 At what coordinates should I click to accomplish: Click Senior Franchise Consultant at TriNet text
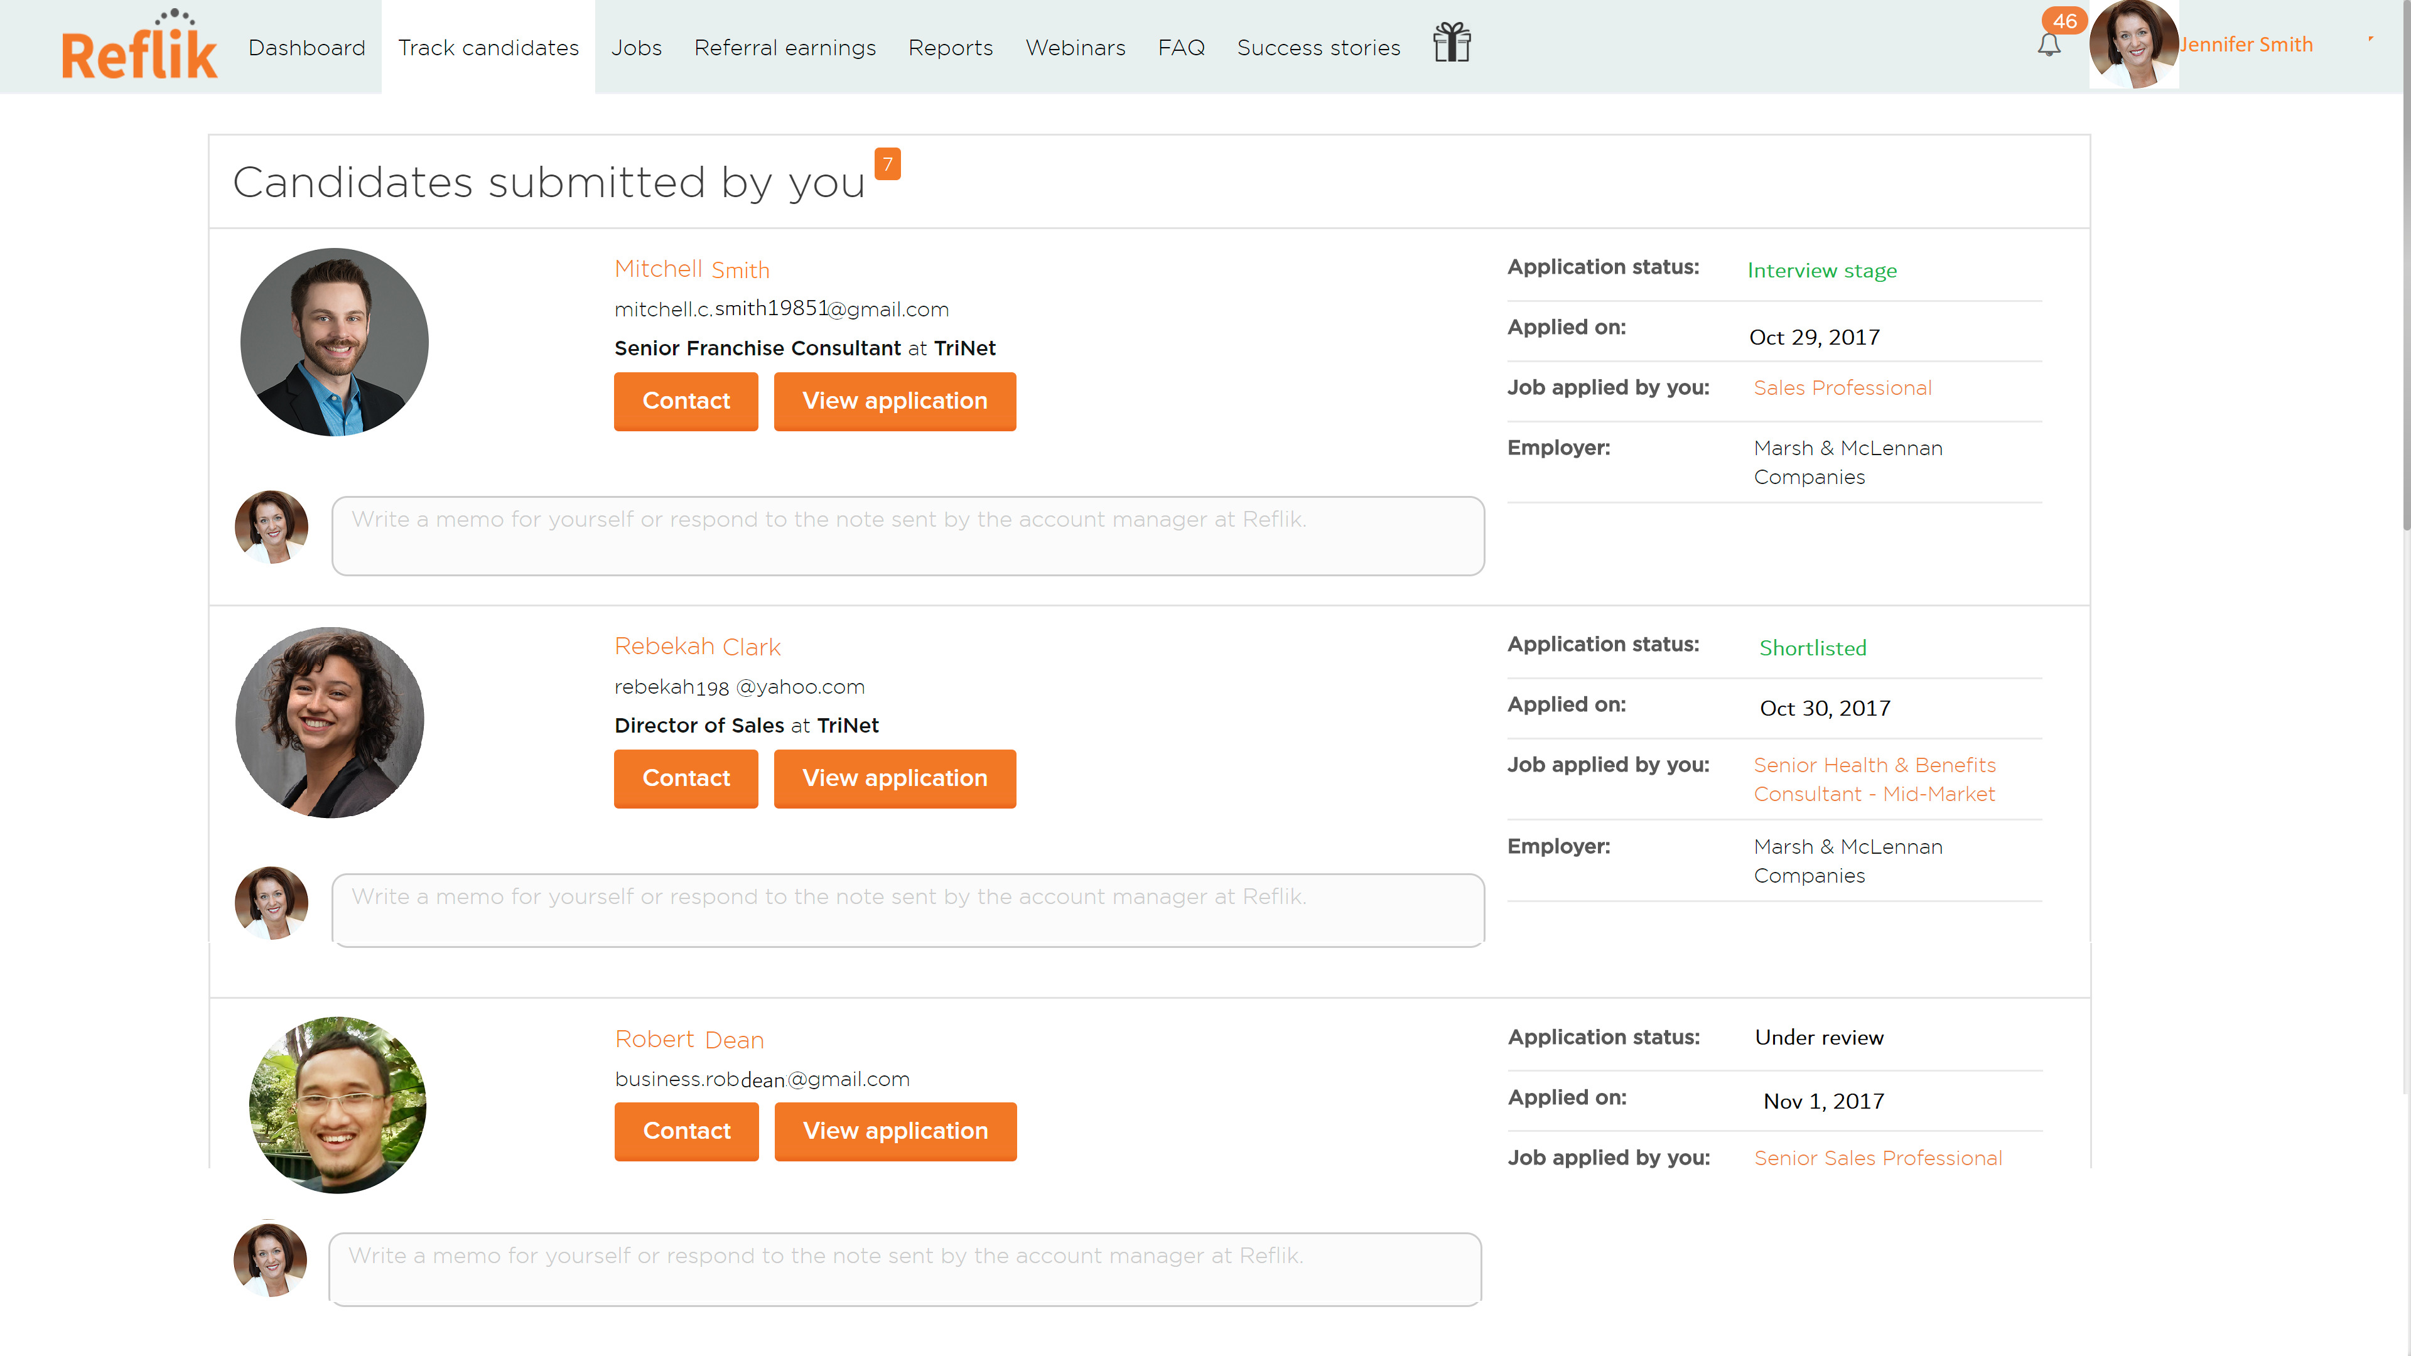805,348
